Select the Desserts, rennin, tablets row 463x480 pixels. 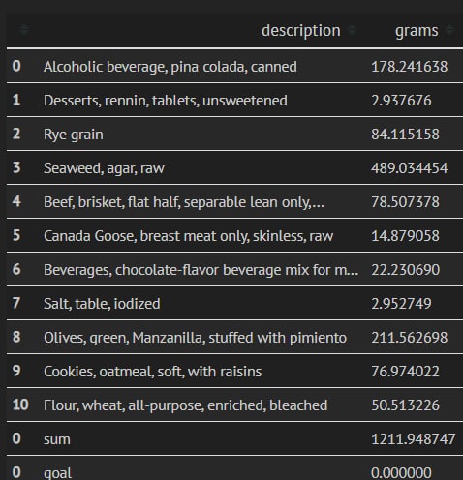point(234,101)
